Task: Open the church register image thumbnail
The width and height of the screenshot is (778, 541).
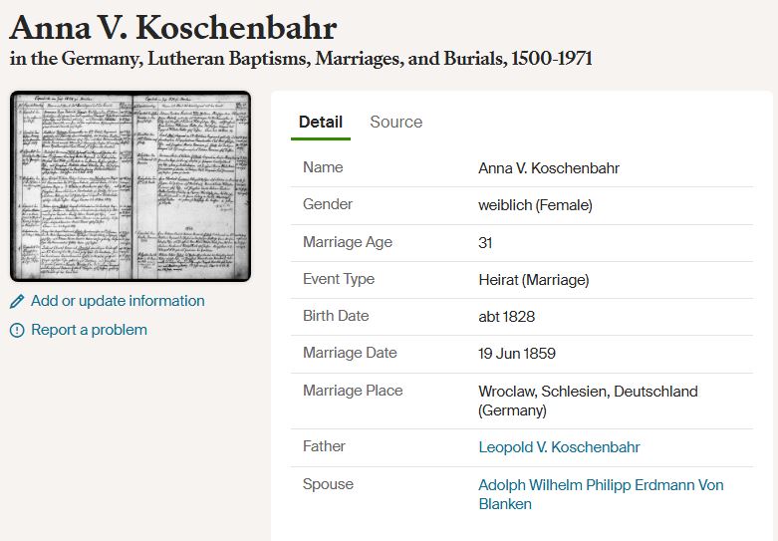Action: 130,186
